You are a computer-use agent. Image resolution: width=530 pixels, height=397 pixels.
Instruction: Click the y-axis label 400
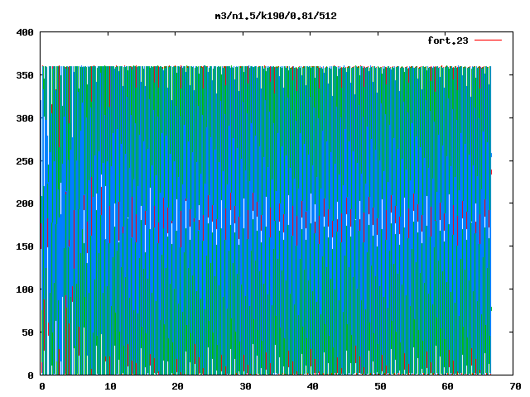(25, 32)
